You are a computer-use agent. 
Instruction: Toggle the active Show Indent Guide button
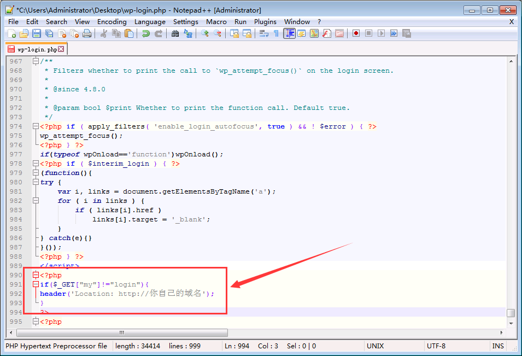(x=289, y=34)
